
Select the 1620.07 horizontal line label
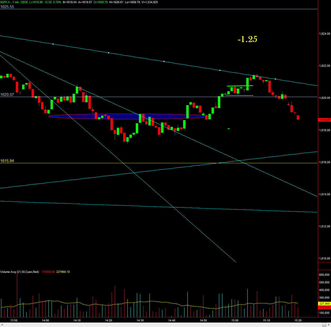pyautogui.click(x=7, y=95)
